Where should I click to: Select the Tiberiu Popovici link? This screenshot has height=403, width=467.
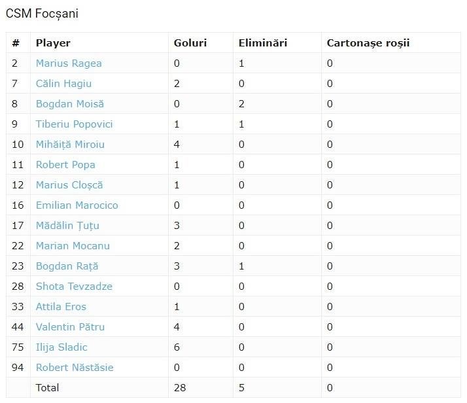click(74, 124)
